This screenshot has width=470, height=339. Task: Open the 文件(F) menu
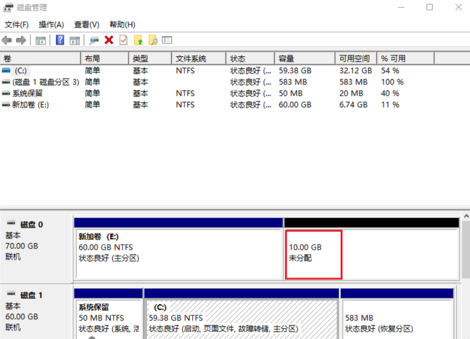17,24
